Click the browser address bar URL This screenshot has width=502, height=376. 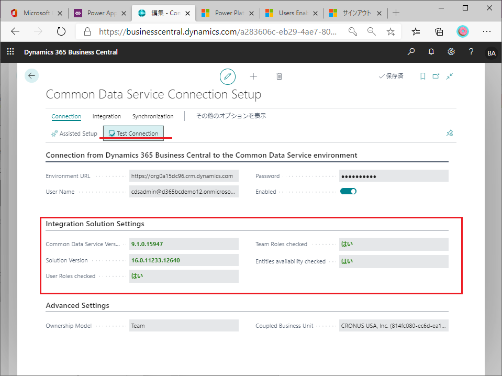point(217,31)
